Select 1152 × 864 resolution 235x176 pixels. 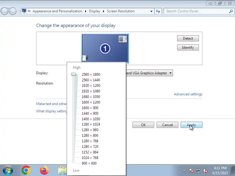tap(90, 152)
